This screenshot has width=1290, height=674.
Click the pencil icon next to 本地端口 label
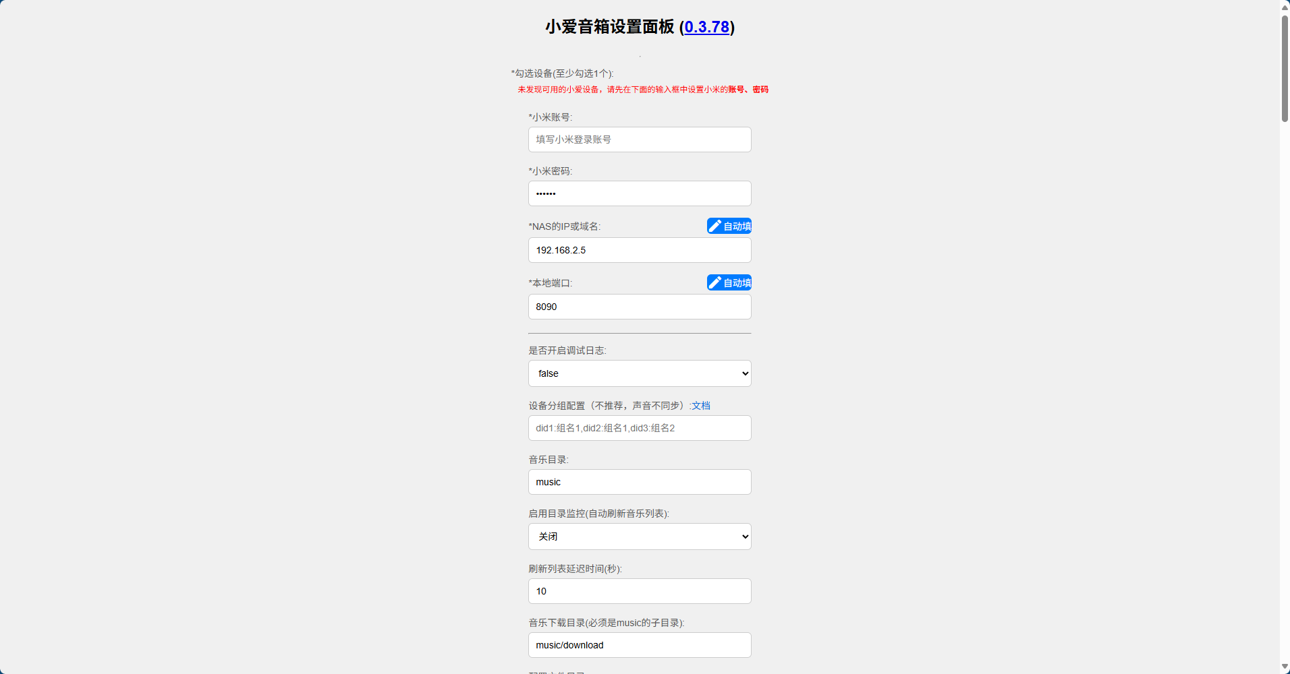[715, 282]
